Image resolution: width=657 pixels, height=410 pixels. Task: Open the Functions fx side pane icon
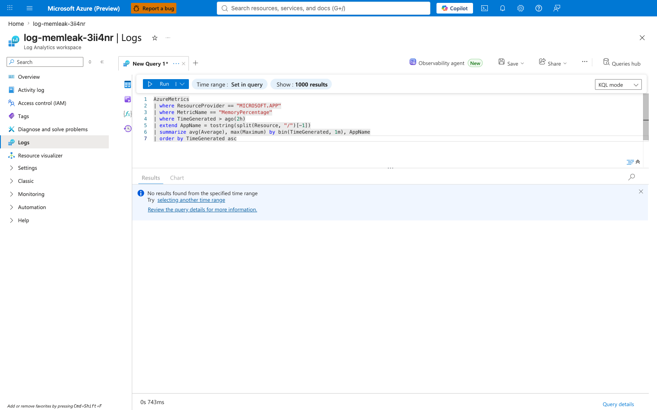tap(128, 114)
